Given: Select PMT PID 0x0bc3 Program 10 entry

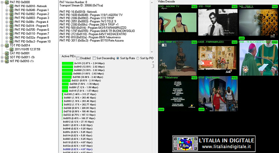Looking at the screenshot, I should click(x=33, y=41).
